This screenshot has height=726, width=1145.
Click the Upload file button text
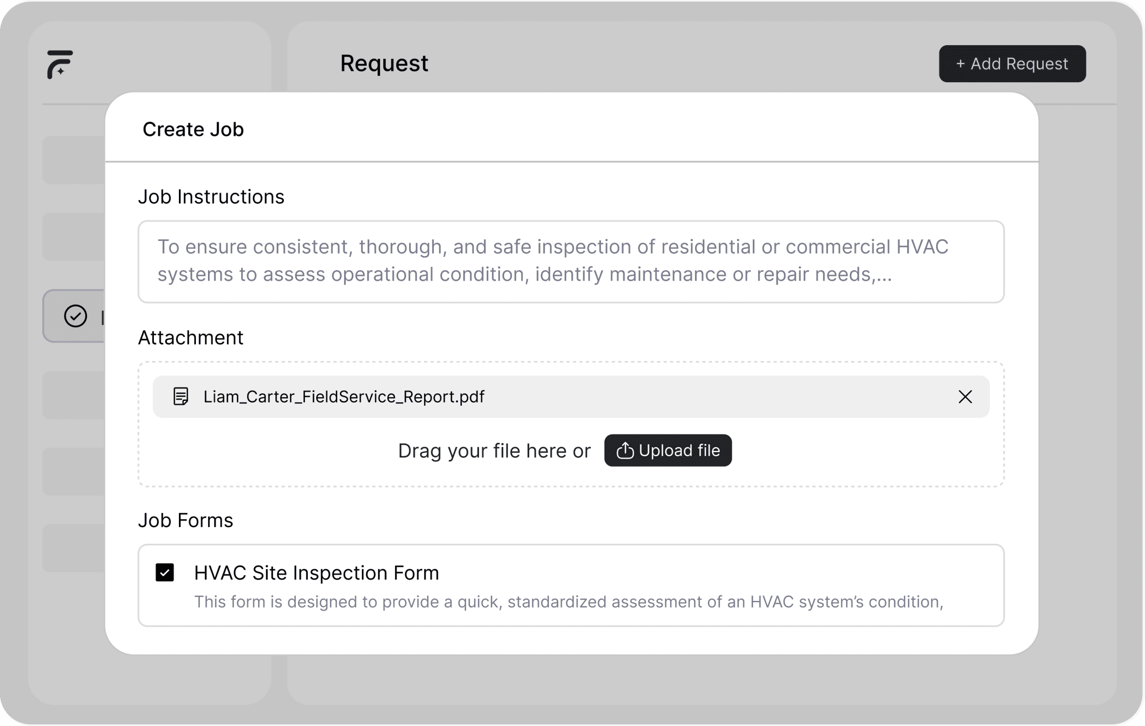click(679, 451)
